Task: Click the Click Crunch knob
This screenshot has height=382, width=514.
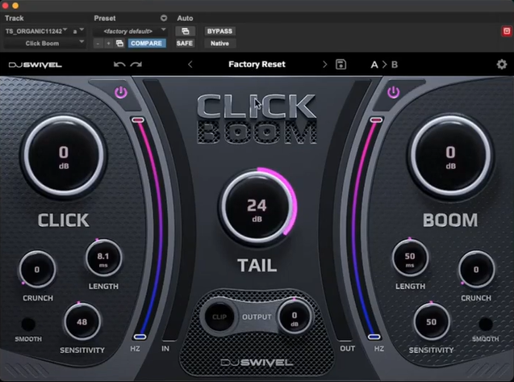Action: [x=37, y=270]
